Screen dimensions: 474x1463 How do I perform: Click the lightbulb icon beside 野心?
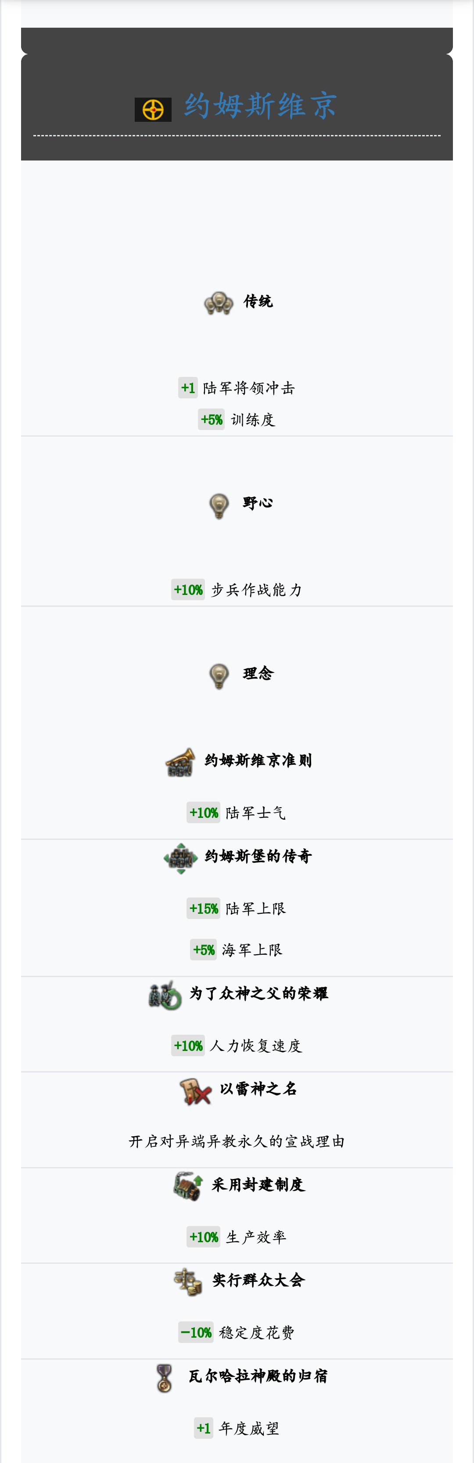click(x=219, y=505)
